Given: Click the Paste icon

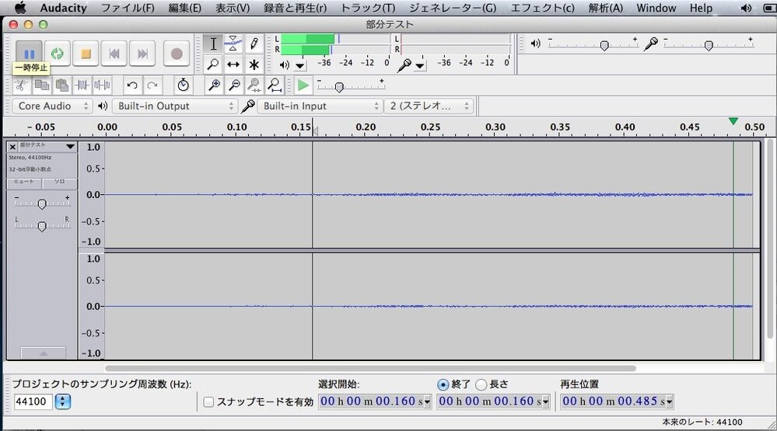Looking at the screenshot, I should 62,85.
